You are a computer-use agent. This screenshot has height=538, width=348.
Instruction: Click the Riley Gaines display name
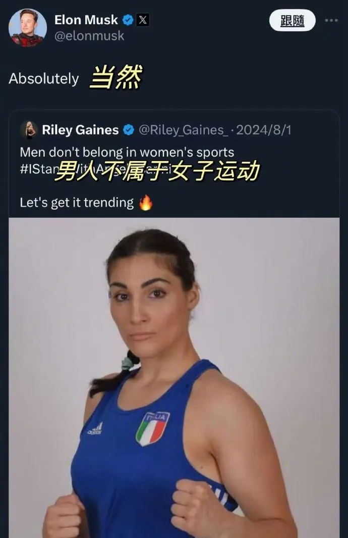(x=80, y=130)
